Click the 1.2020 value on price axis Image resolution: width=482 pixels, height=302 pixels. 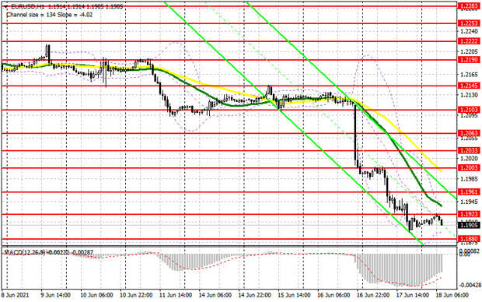click(x=470, y=158)
